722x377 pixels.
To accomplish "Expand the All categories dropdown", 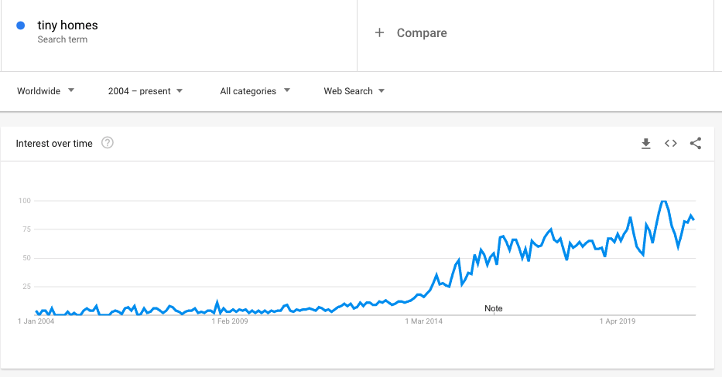I will point(255,91).
